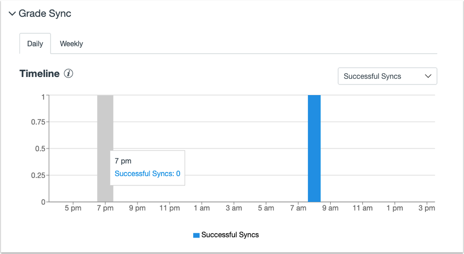Image resolution: width=464 pixels, height=254 pixels.
Task: Click the blue bar at 8 am
Action: 314,148
